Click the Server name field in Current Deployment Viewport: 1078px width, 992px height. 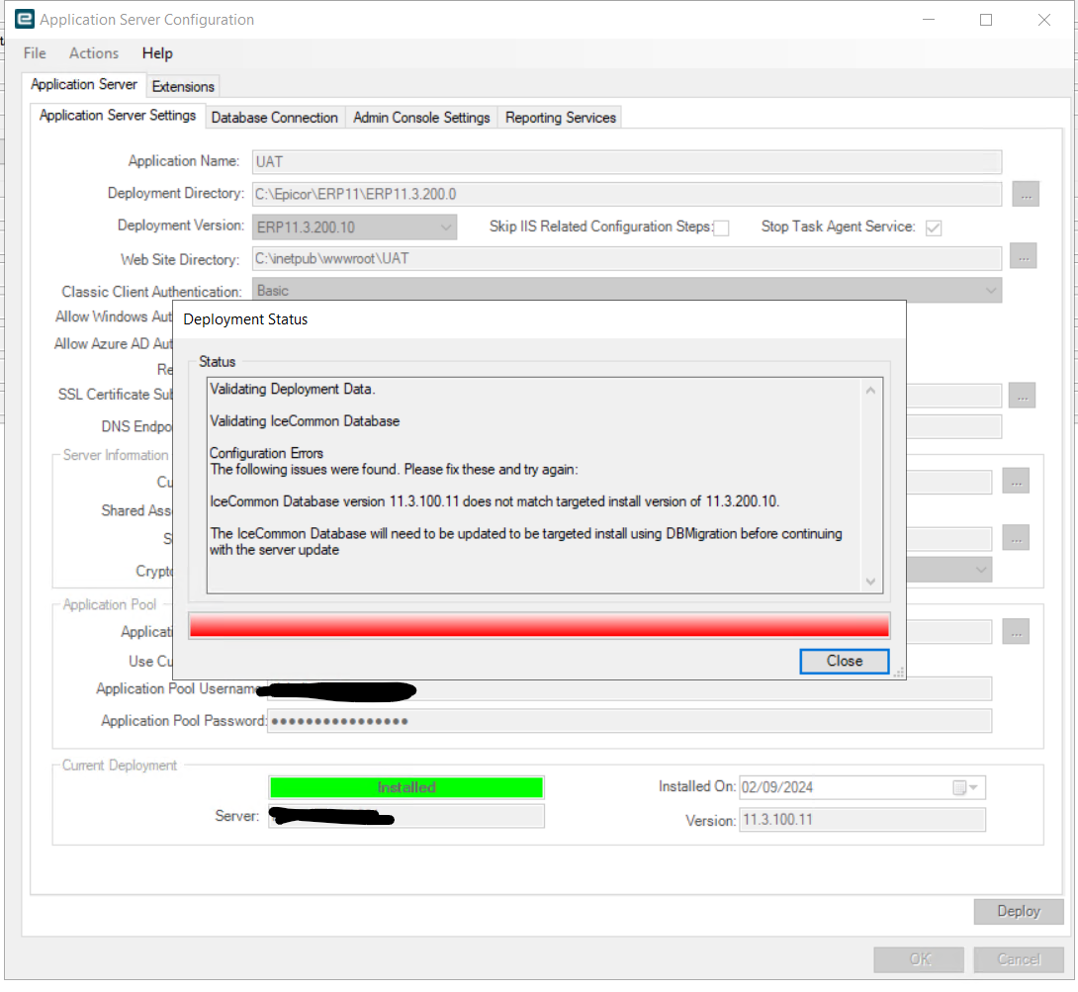point(406,817)
